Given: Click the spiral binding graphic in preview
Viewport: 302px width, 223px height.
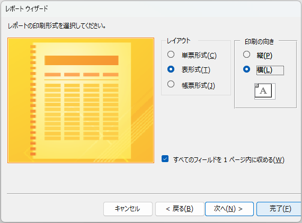Looking at the screenshot, I should tap(33, 100).
